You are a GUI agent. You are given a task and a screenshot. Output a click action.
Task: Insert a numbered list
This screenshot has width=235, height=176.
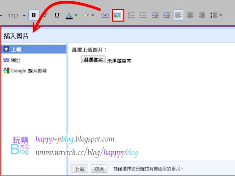click(x=131, y=15)
